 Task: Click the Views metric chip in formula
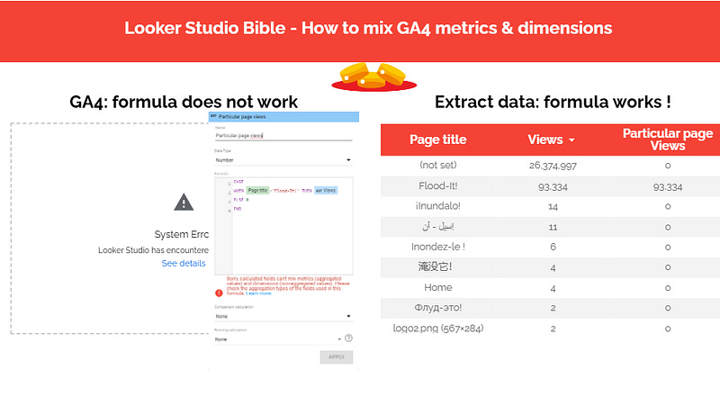click(x=326, y=190)
